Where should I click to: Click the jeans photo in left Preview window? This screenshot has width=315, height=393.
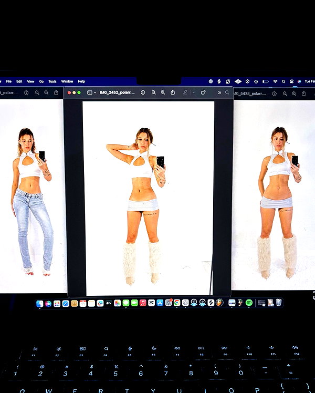[x=32, y=196]
